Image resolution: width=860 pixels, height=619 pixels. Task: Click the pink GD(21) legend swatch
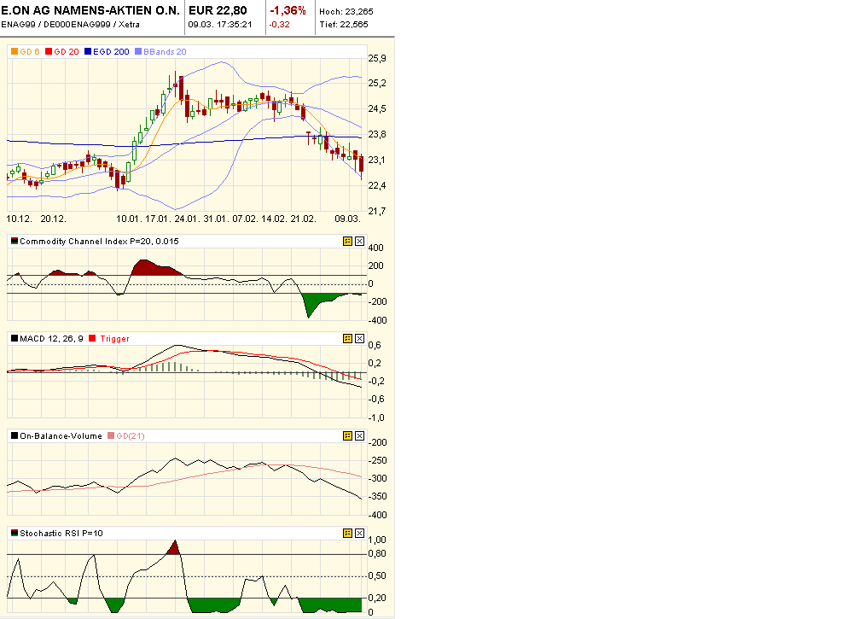point(111,435)
